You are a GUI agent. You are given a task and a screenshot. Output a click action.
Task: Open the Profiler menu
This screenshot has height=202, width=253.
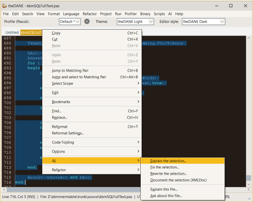click(x=131, y=14)
